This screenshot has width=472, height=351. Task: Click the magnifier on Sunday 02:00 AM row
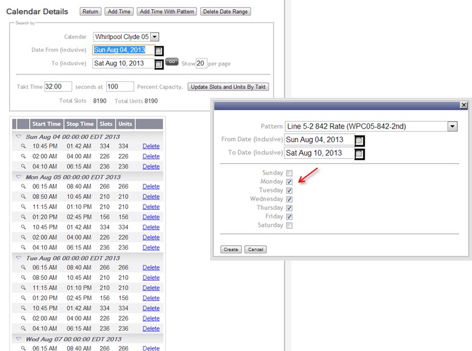[23, 156]
